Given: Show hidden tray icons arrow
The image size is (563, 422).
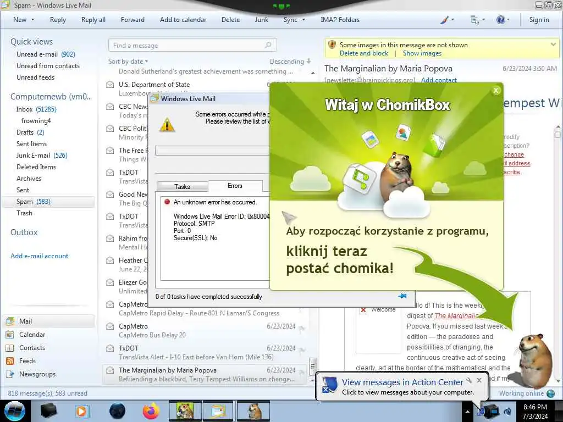Looking at the screenshot, I should [x=467, y=412].
